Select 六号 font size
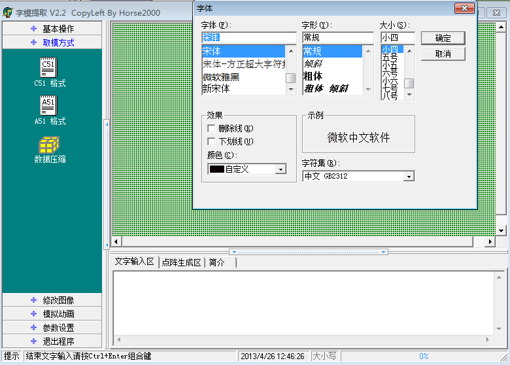This screenshot has height=365, width=510. click(x=392, y=72)
